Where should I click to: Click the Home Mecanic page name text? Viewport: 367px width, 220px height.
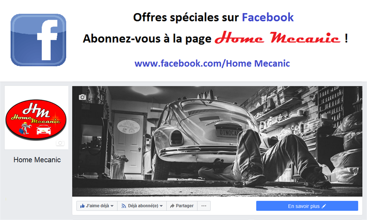click(37, 160)
